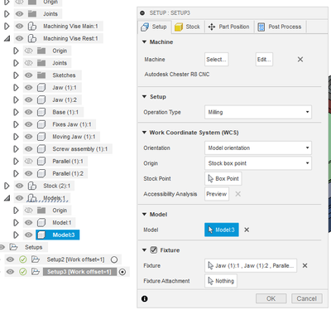Expand the Stock (2):1 tree node
Viewport: 331px width, 310px height.
(7, 186)
